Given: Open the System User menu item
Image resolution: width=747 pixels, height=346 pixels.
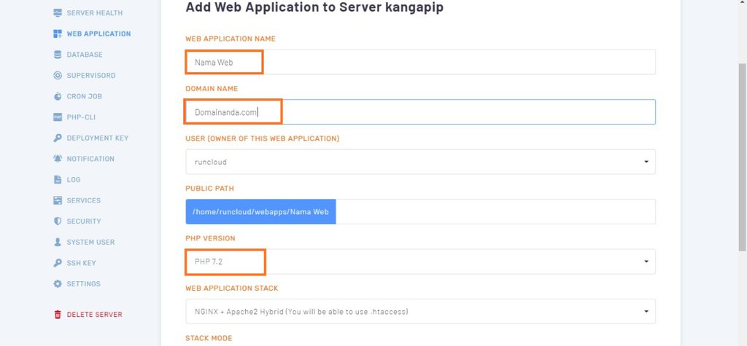Looking at the screenshot, I should tap(85, 243).
